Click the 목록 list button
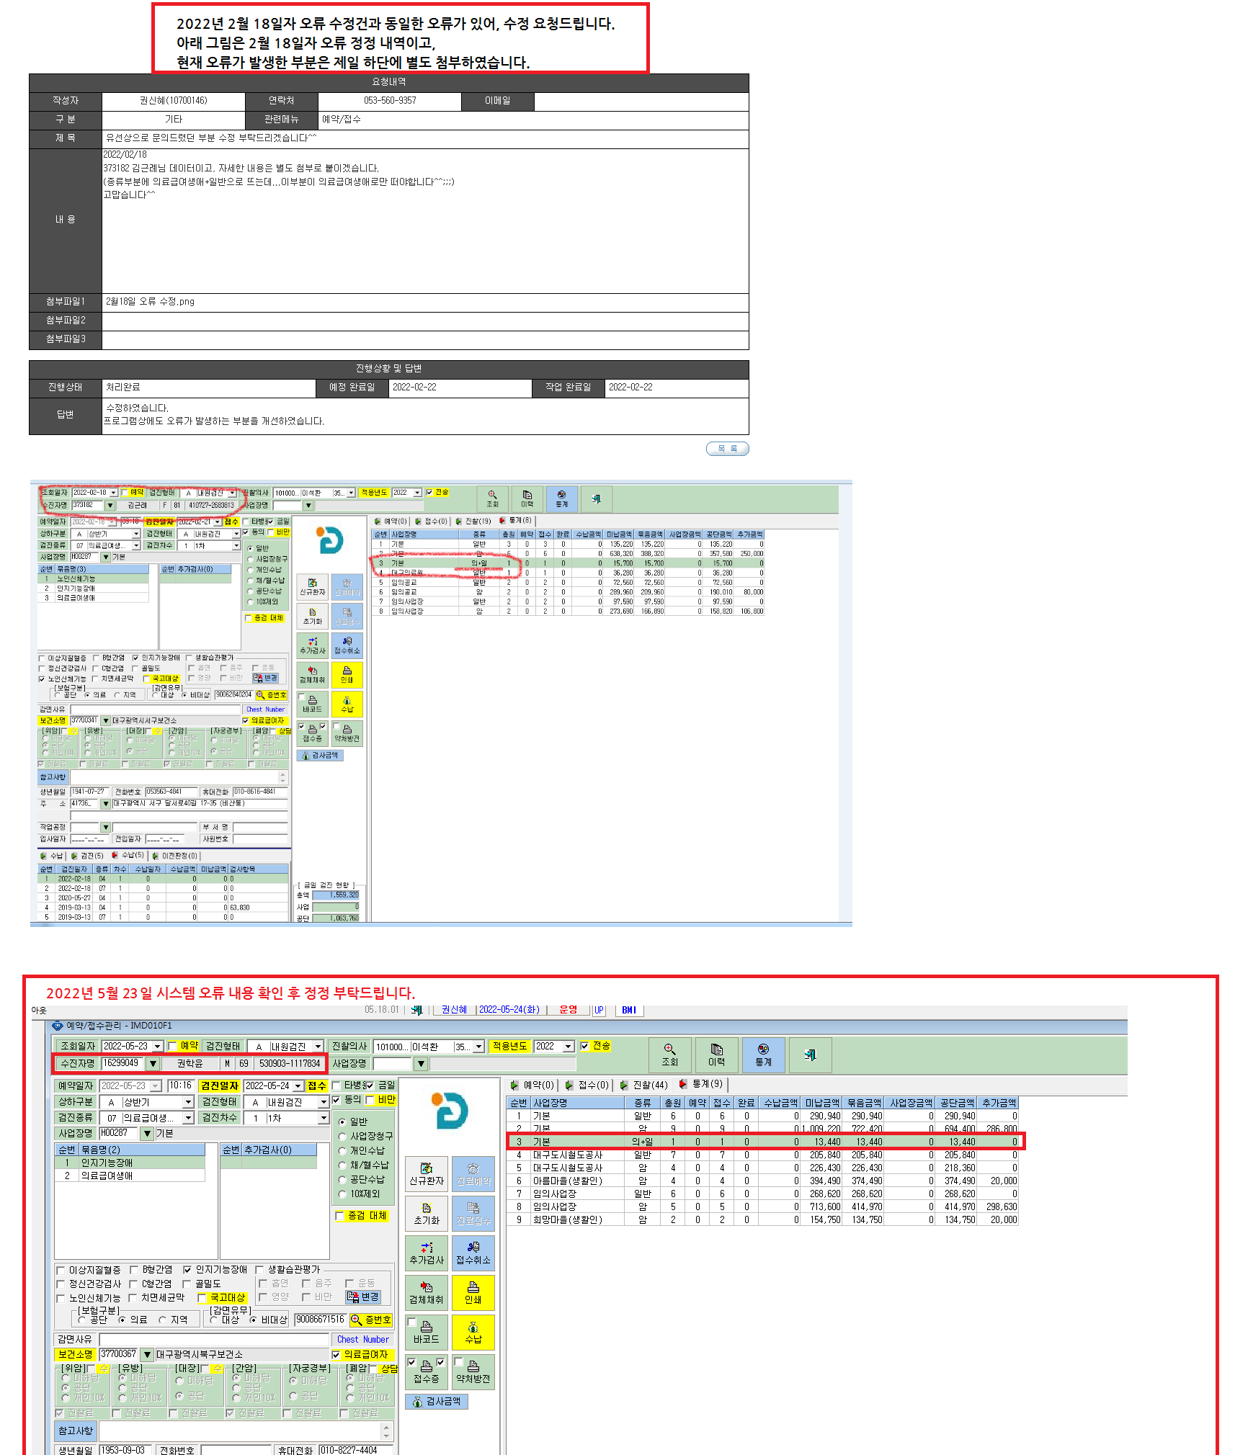Image resolution: width=1248 pixels, height=1455 pixels. coord(728,449)
